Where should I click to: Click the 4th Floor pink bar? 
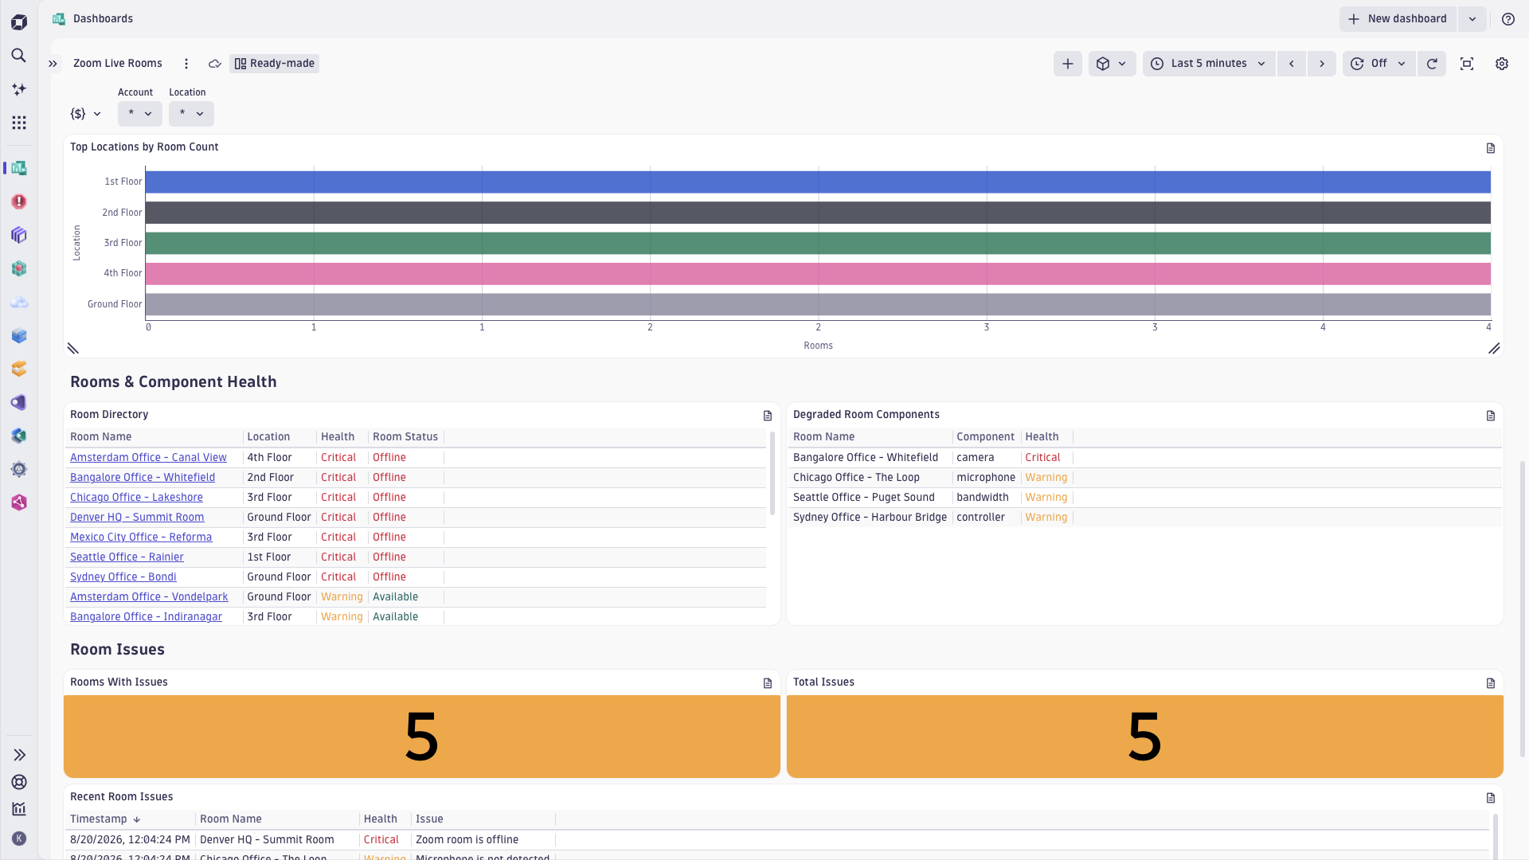pyautogui.click(x=818, y=274)
